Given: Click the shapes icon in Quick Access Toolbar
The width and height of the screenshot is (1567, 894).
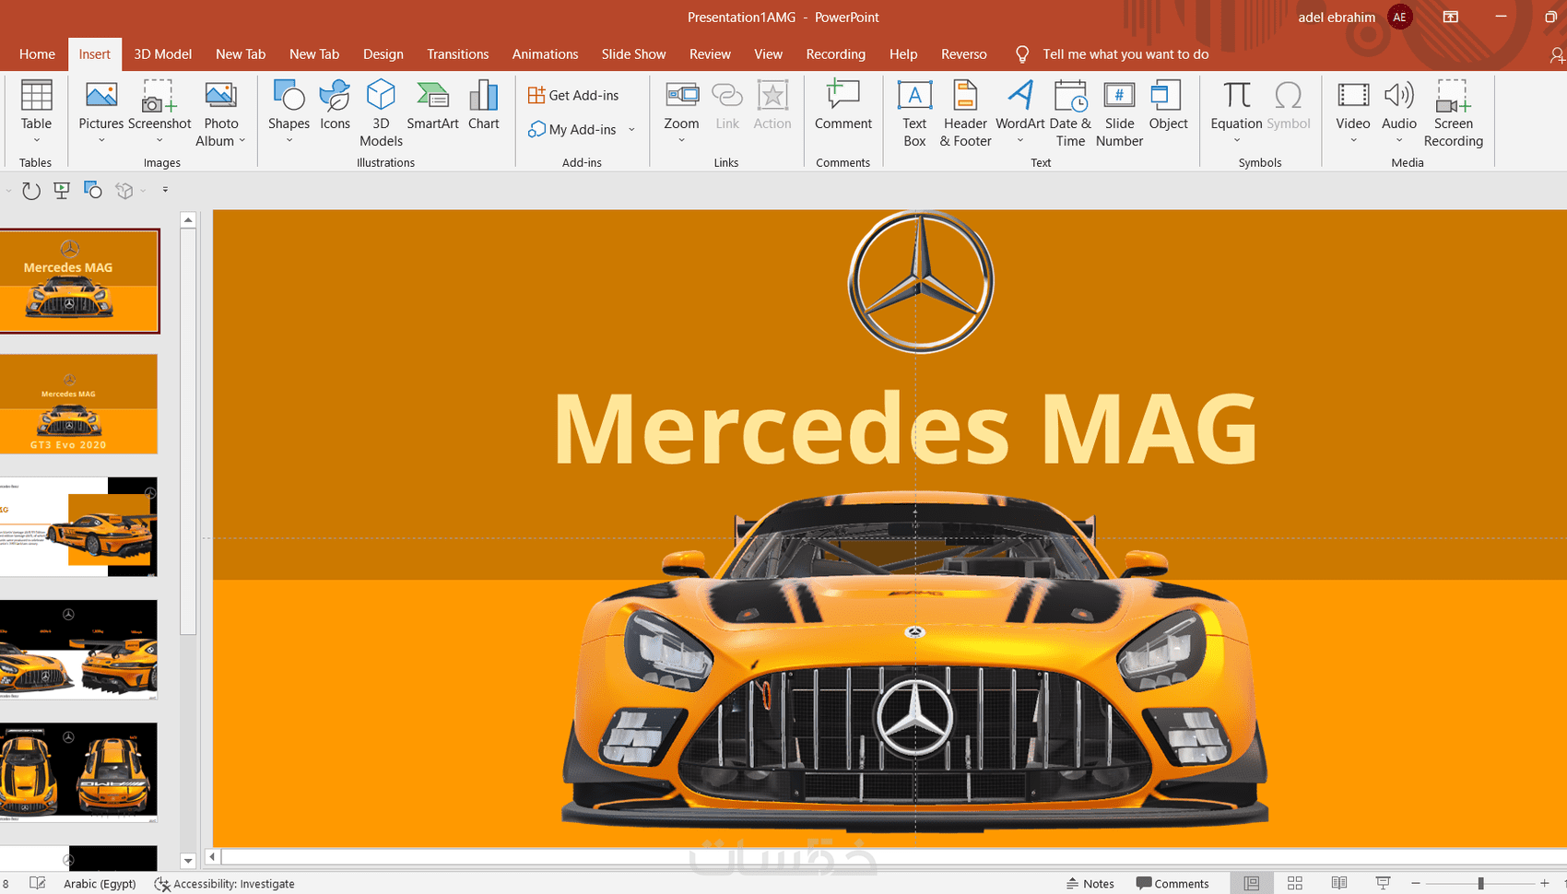Looking at the screenshot, I should coord(92,190).
